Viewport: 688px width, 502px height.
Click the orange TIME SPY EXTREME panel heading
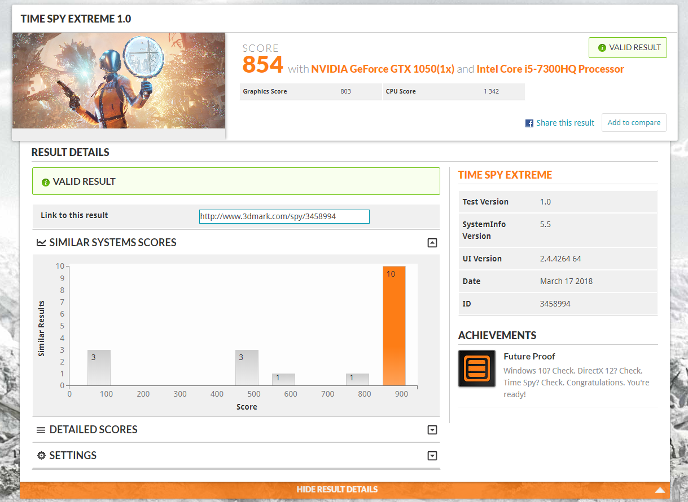tap(505, 175)
